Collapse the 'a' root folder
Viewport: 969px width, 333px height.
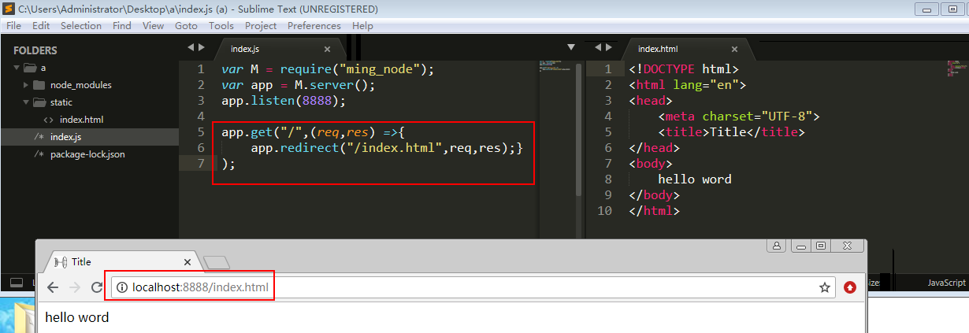pyautogui.click(x=16, y=68)
